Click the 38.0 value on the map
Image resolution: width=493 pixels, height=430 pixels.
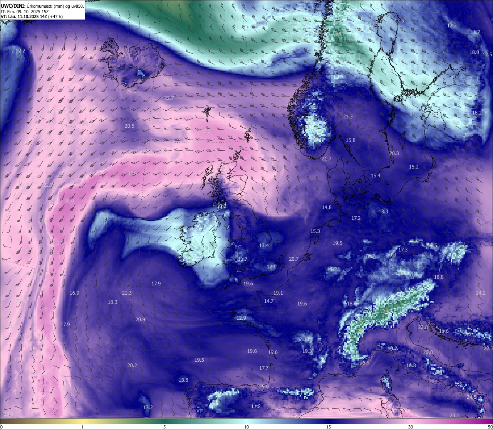(x=69, y=201)
